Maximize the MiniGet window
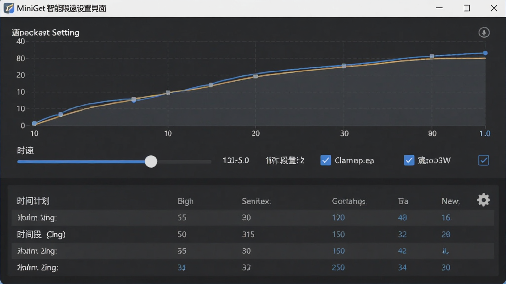 tap(466, 8)
